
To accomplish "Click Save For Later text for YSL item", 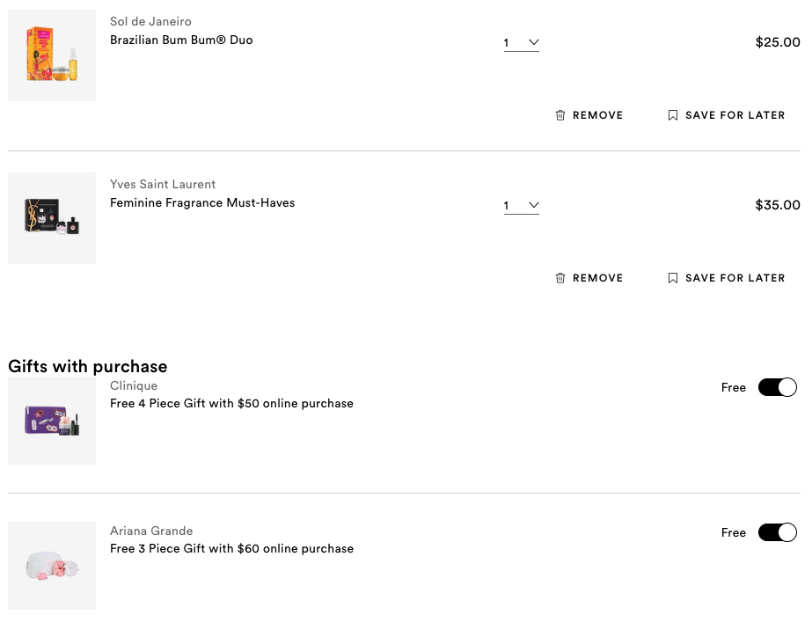I will point(735,278).
